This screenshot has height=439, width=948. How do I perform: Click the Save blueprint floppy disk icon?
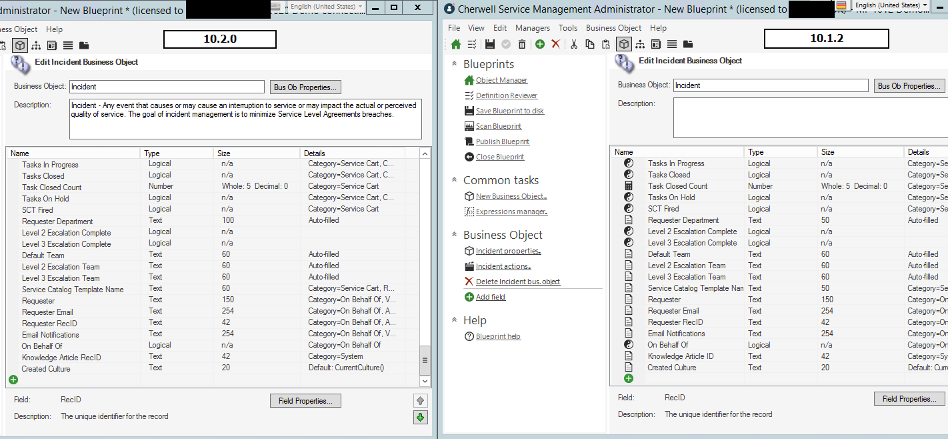[x=491, y=44]
